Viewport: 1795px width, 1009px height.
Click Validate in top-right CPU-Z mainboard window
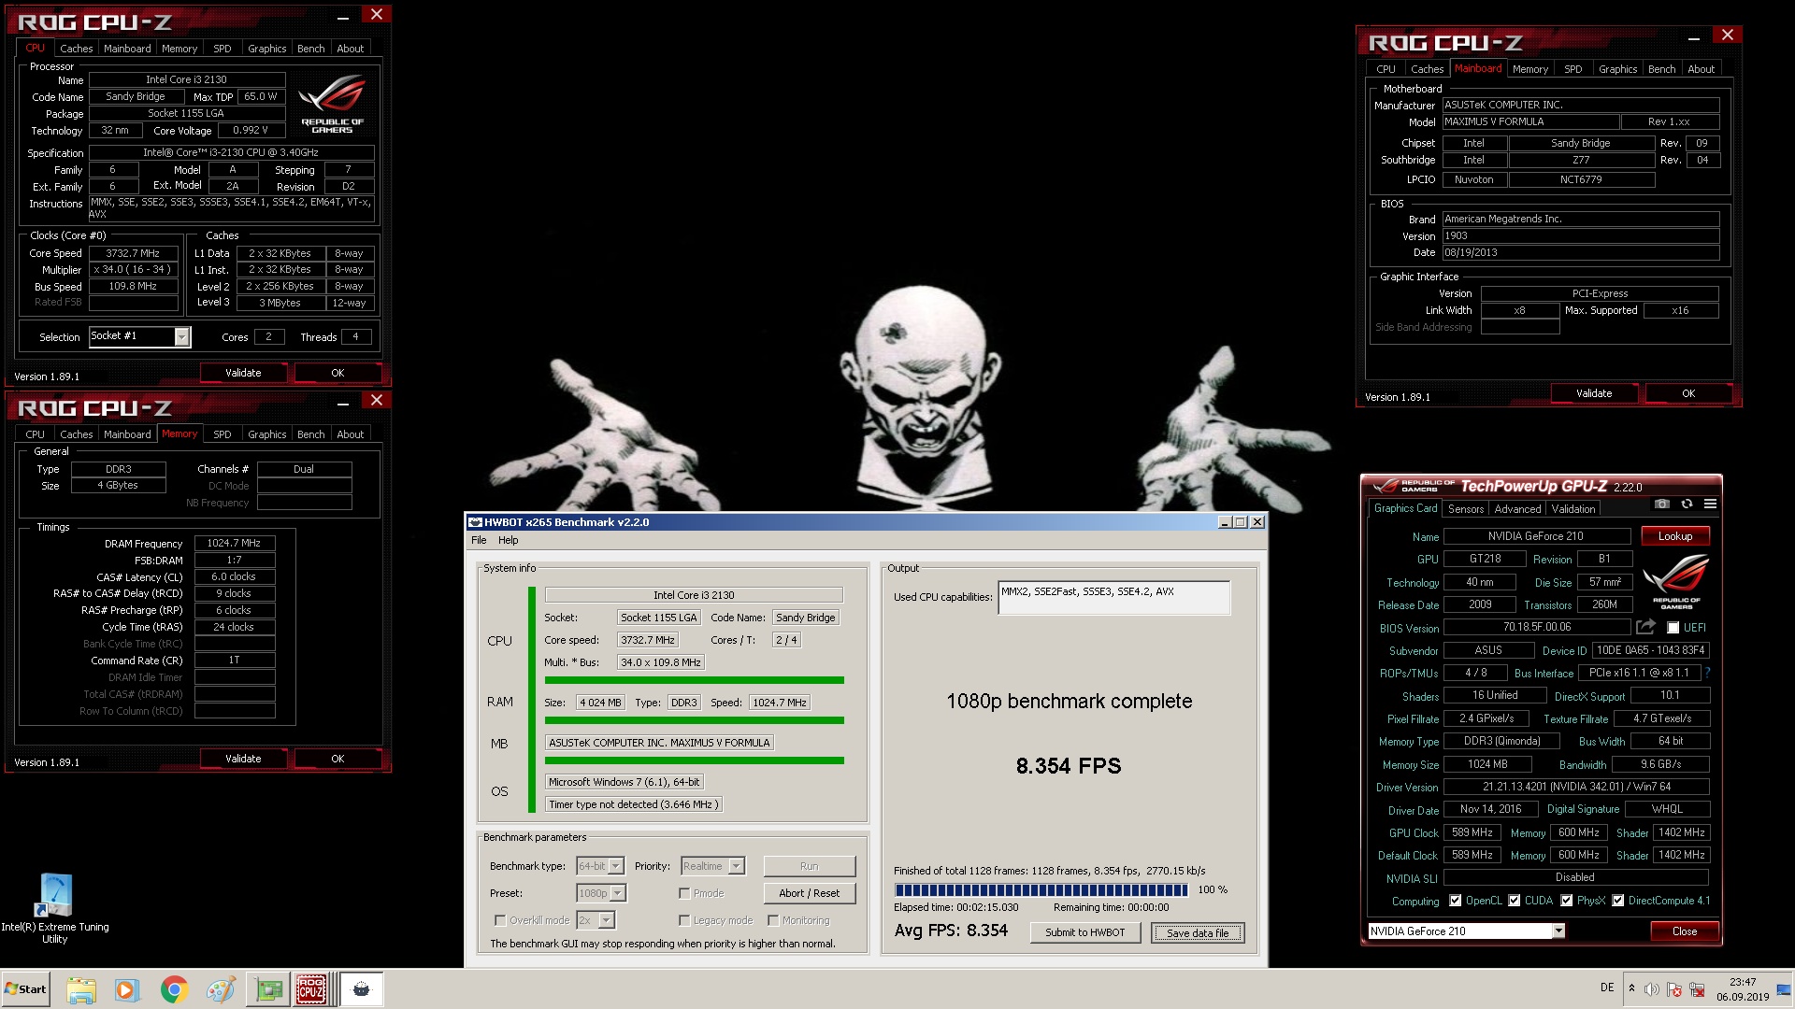point(1593,393)
